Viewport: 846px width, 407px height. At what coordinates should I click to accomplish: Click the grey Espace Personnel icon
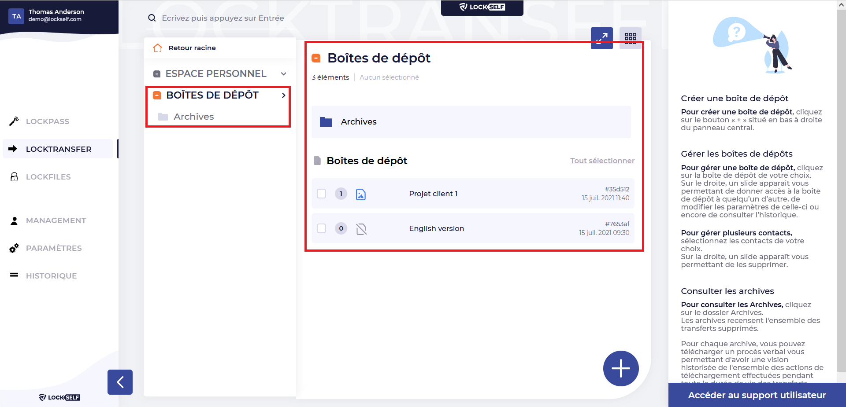[x=157, y=74]
